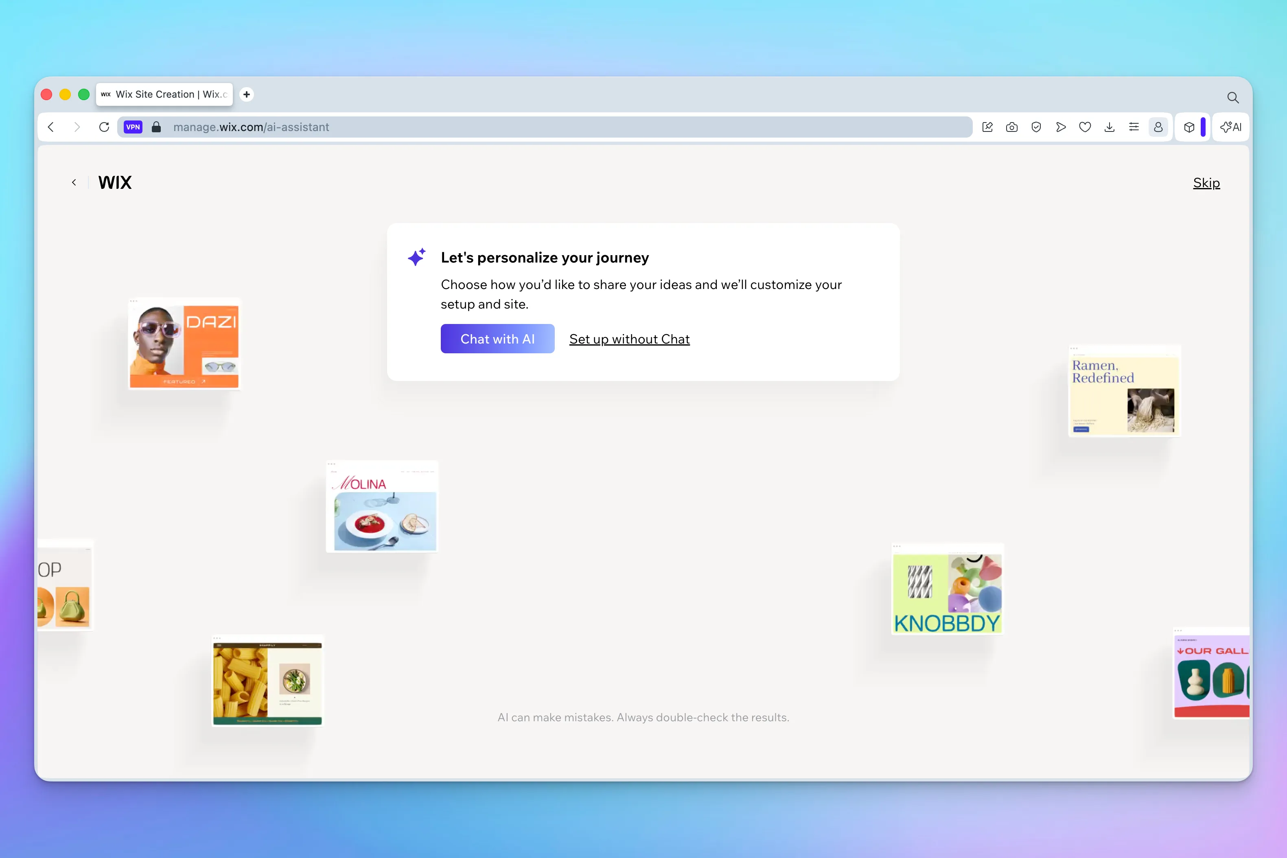Open the browser AI assistant button
Image resolution: width=1287 pixels, height=858 pixels.
tap(1231, 127)
